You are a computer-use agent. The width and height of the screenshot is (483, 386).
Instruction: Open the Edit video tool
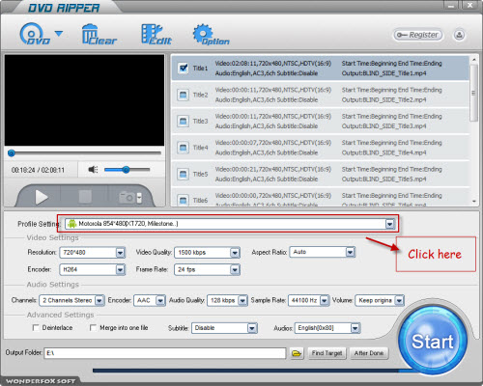tap(156, 34)
